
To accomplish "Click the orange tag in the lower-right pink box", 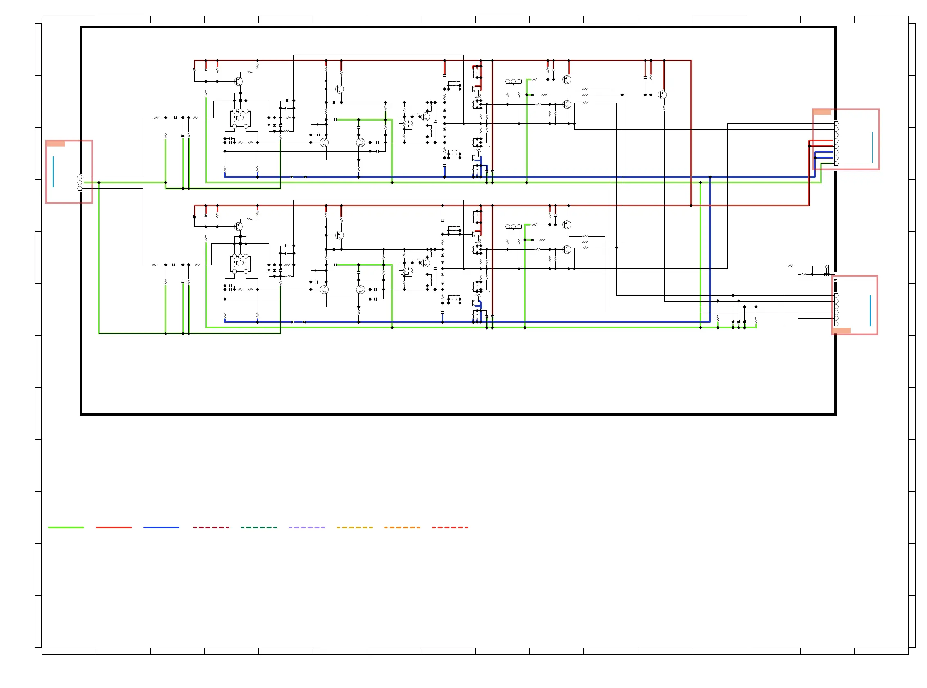I will (841, 331).
